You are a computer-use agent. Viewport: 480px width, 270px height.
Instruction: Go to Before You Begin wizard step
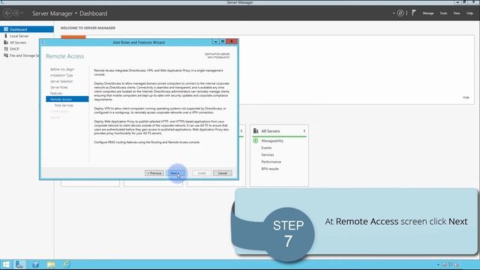(62, 70)
